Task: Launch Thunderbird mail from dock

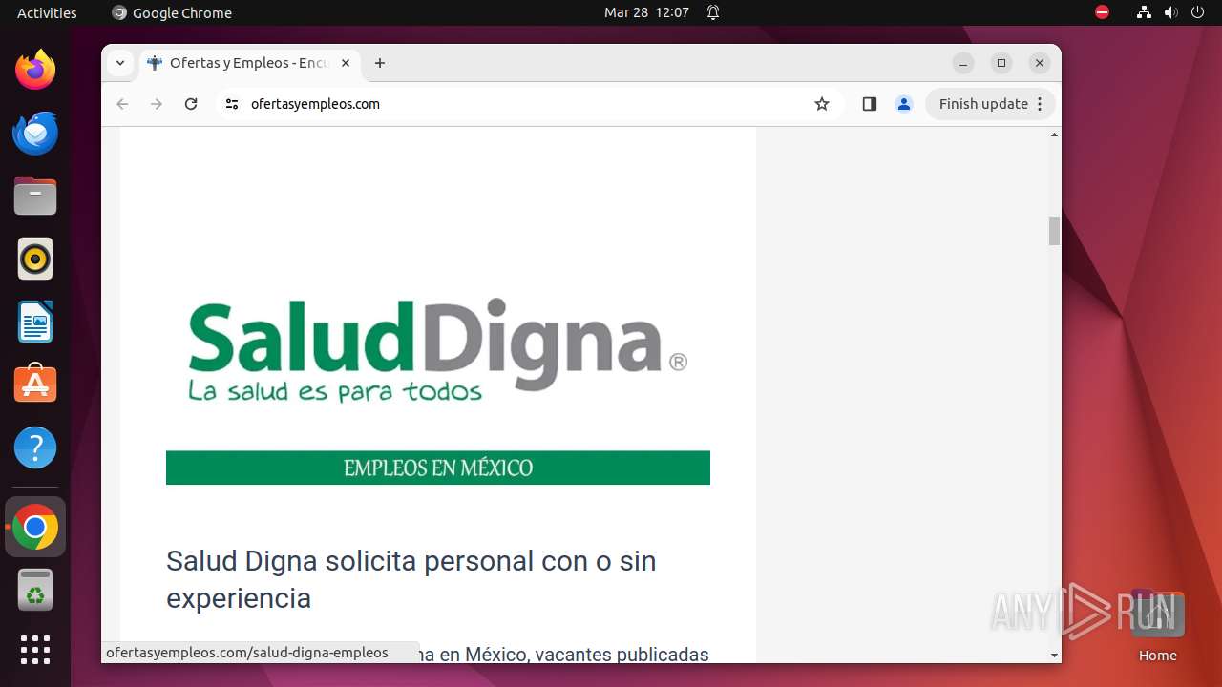Action: click(x=35, y=133)
